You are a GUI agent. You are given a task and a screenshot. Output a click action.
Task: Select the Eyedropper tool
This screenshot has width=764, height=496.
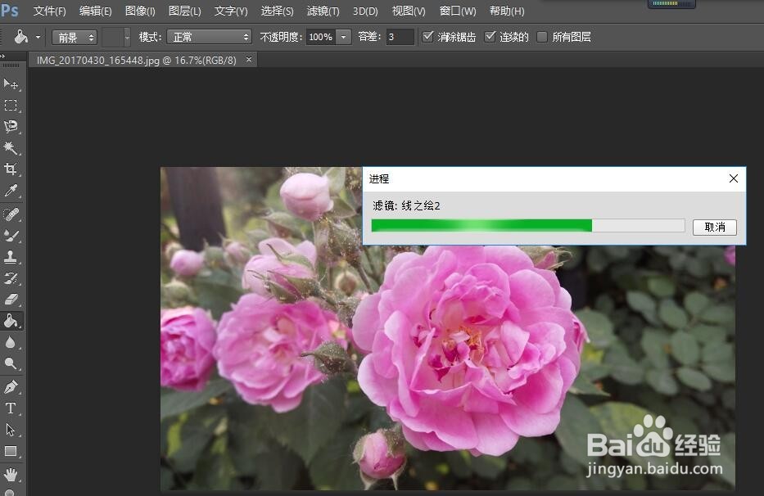[x=11, y=191]
